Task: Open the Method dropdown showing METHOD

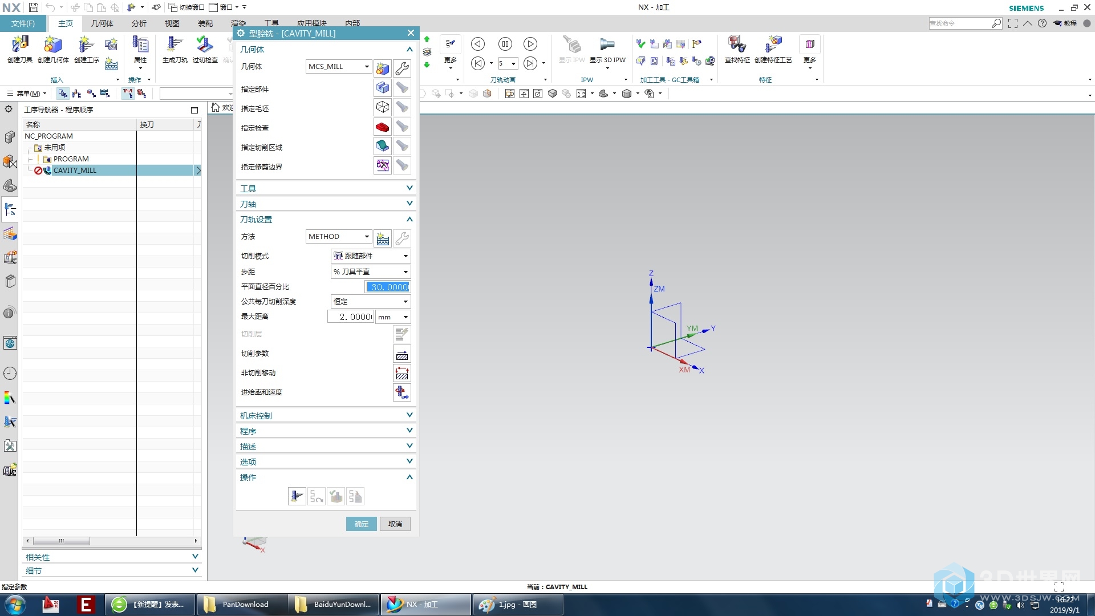Action: tap(339, 236)
